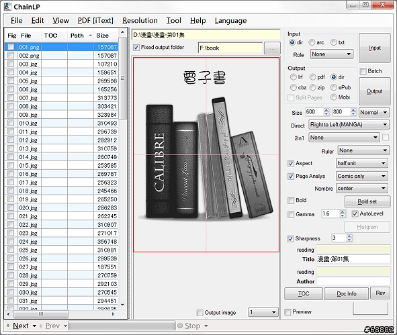Screen dimensions: 397x335
Task: Adjust the height 800 spinner
Action: tap(353, 112)
